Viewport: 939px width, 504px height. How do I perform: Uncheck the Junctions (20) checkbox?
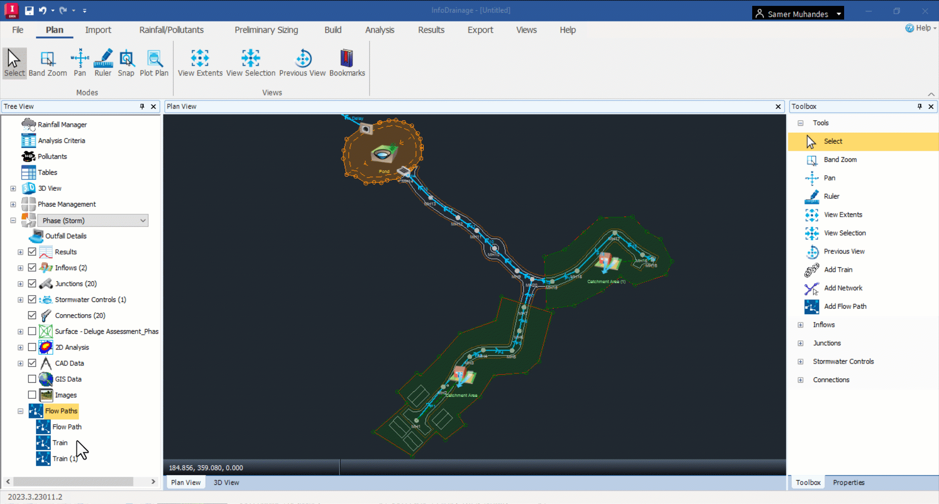coord(32,284)
